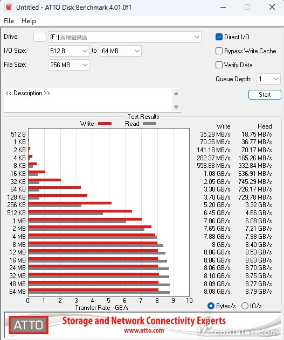Click the Description scrollbar down arrow

176,107
